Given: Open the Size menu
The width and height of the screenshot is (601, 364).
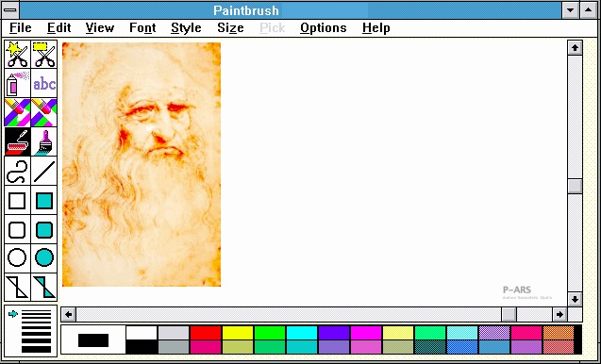Looking at the screenshot, I should click(230, 28).
